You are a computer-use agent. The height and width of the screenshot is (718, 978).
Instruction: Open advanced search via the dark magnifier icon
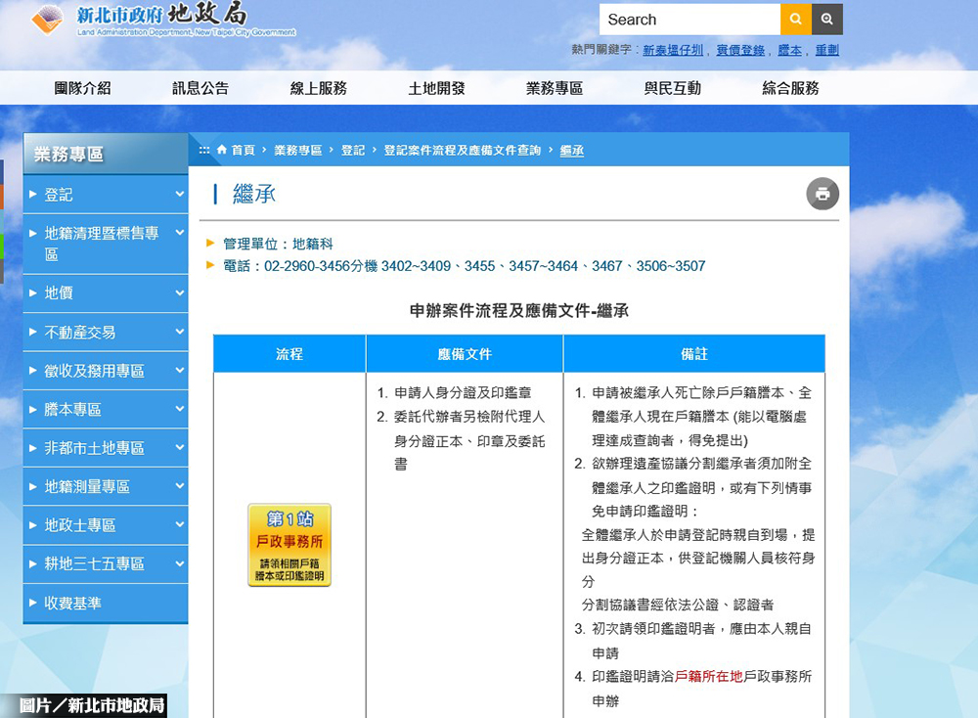coord(826,19)
